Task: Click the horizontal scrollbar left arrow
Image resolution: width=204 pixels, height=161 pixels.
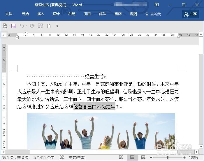Action: click(3, 152)
